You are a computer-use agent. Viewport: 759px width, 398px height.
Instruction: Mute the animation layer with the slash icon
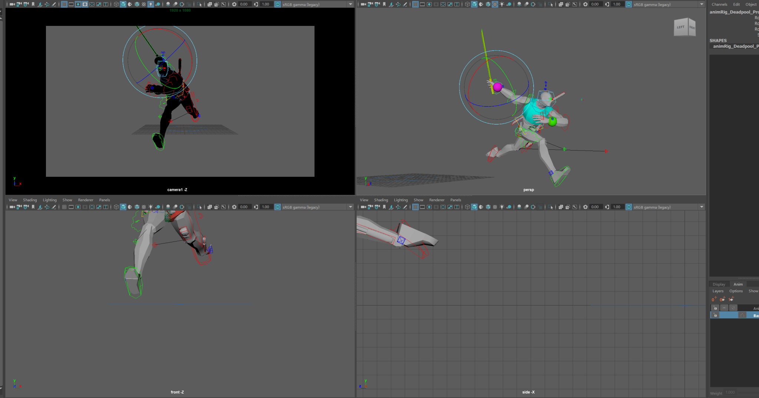733,308
